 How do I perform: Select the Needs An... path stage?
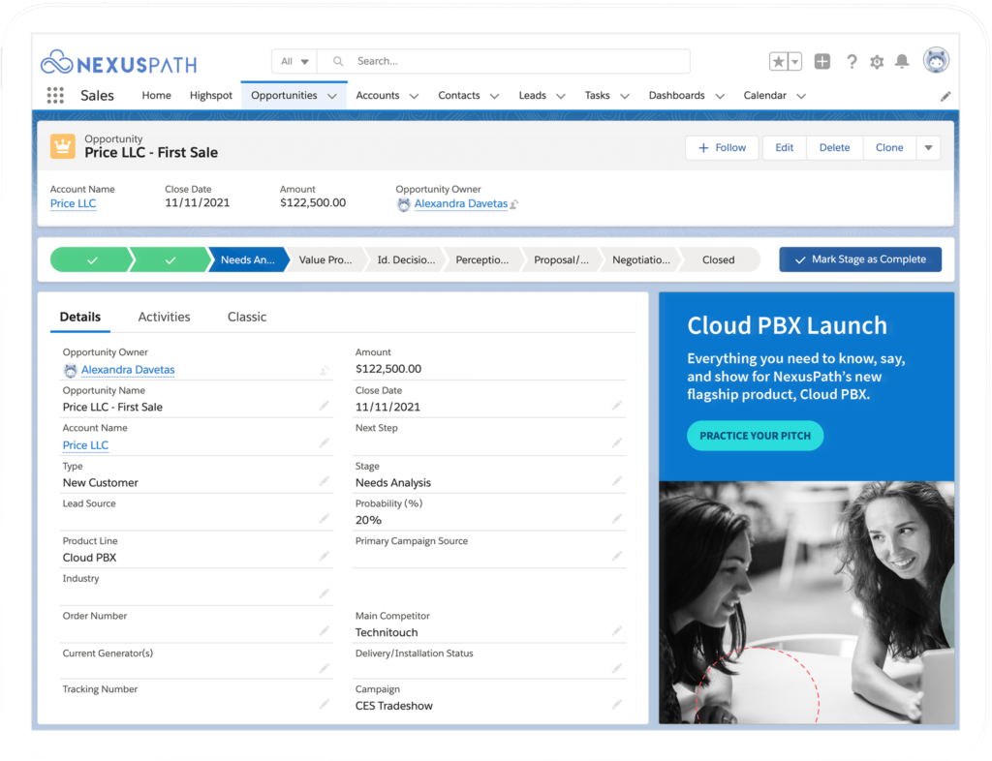(248, 259)
